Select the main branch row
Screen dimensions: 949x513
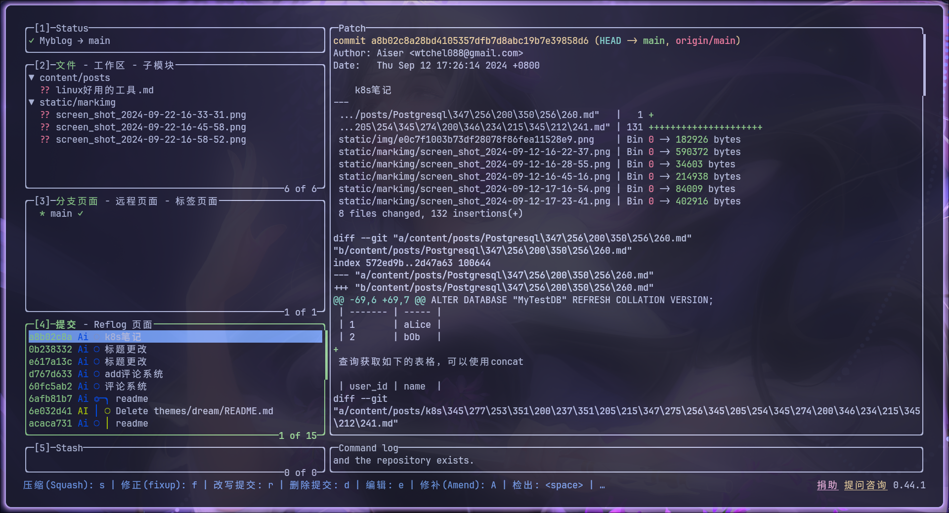point(175,213)
